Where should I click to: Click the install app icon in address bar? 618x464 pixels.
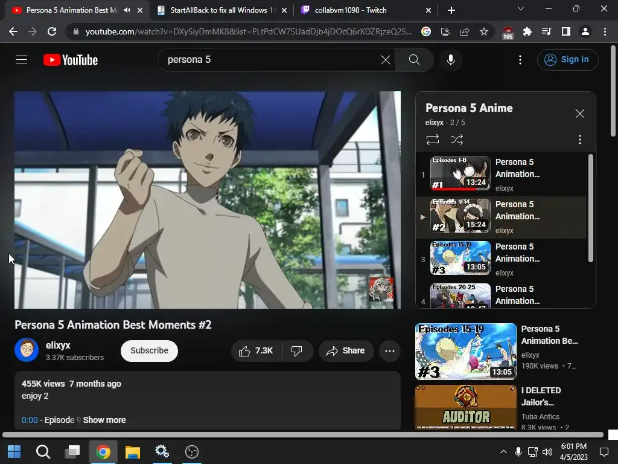[445, 31]
